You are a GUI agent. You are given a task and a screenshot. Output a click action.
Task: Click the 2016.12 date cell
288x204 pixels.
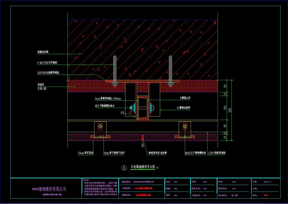[267, 182]
